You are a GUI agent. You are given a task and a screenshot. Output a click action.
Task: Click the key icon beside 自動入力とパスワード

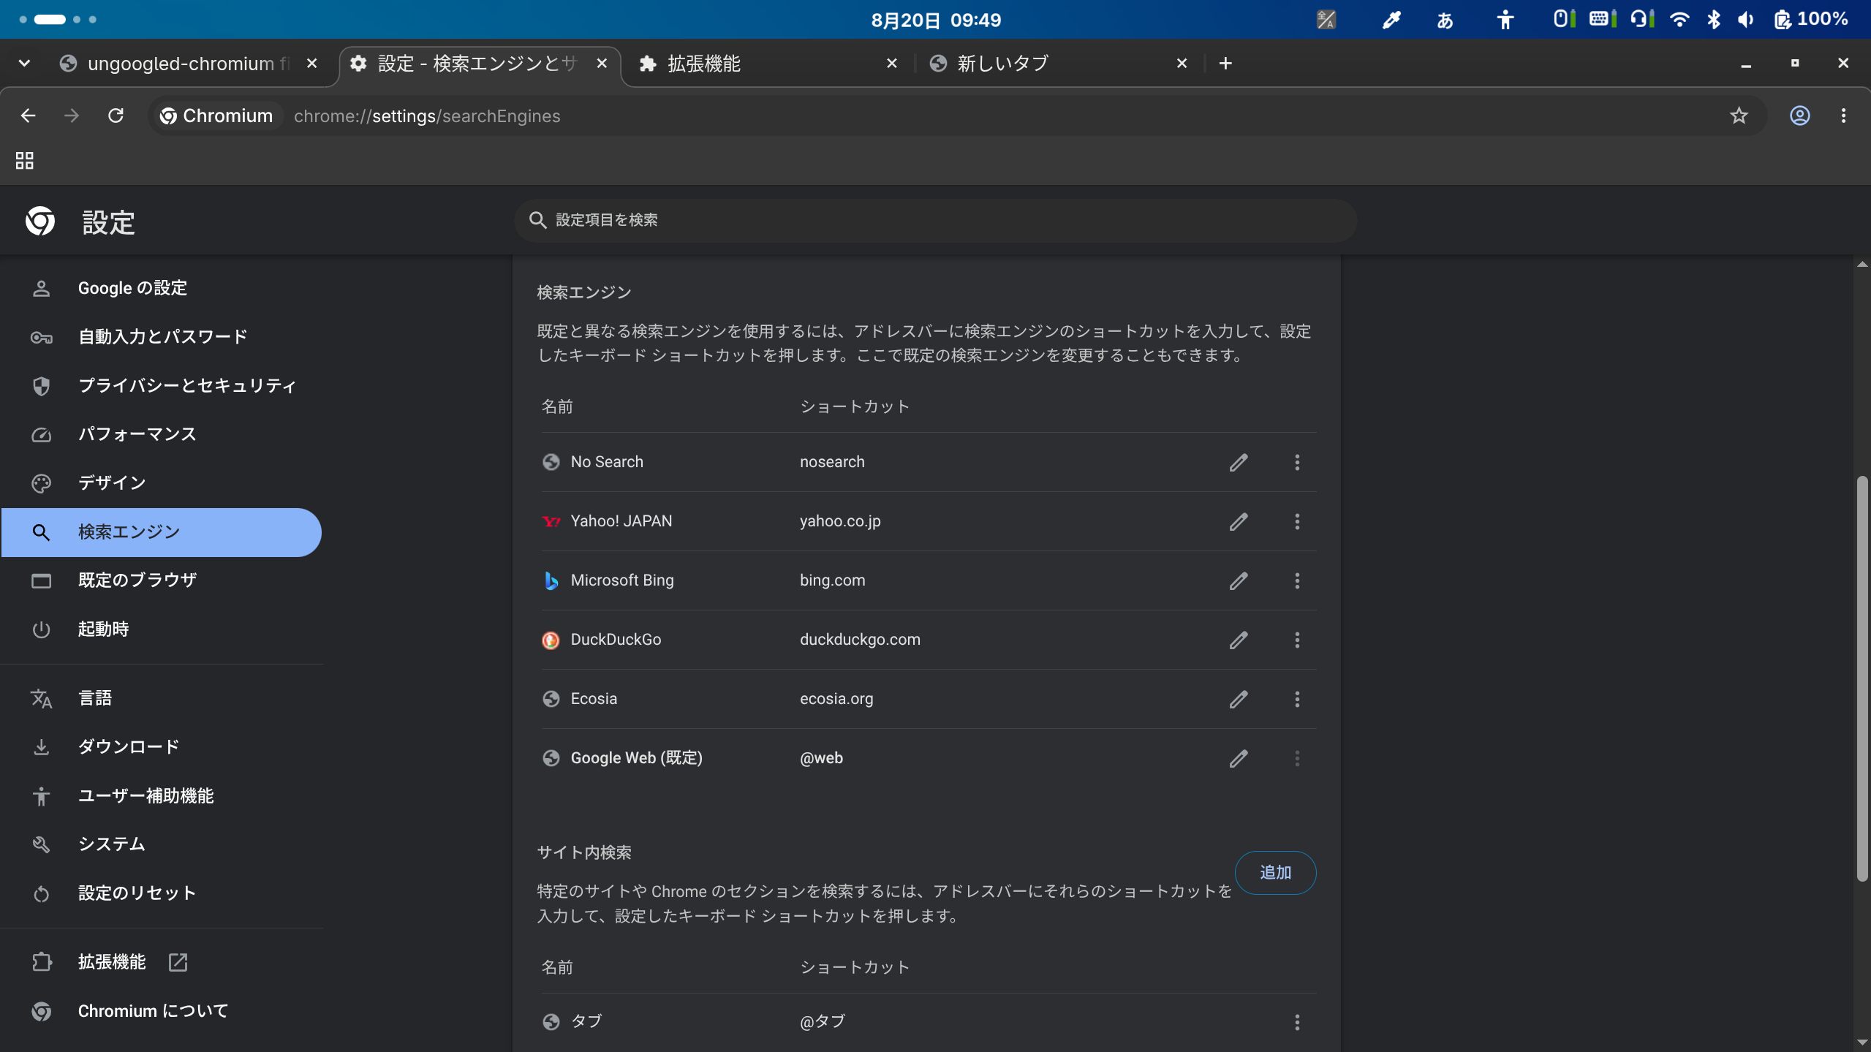[41, 337]
